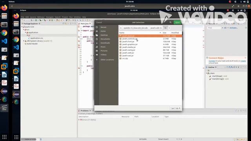Open Pictures folder in the sidebar
This screenshot has height=141, width=251.
[104, 51]
